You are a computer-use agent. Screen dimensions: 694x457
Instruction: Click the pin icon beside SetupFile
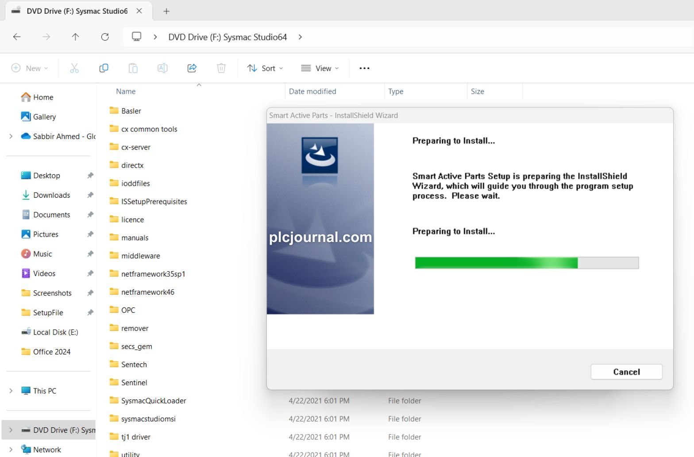click(x=90, y=312)
